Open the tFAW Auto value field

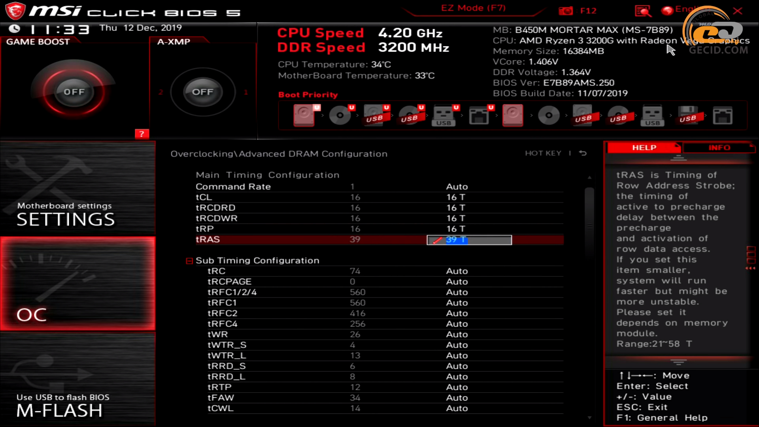click(457, 398)
